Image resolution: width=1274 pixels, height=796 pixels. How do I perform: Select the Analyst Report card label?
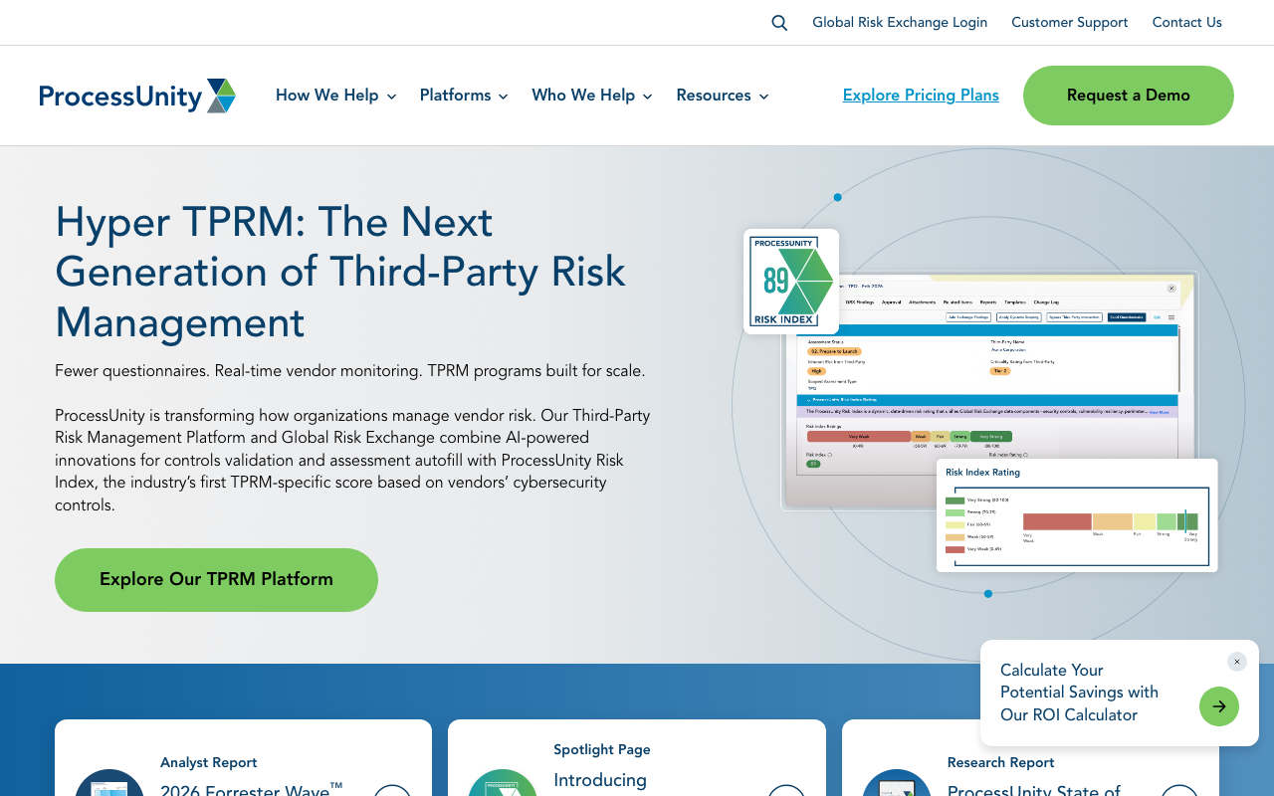pos(209,763)
